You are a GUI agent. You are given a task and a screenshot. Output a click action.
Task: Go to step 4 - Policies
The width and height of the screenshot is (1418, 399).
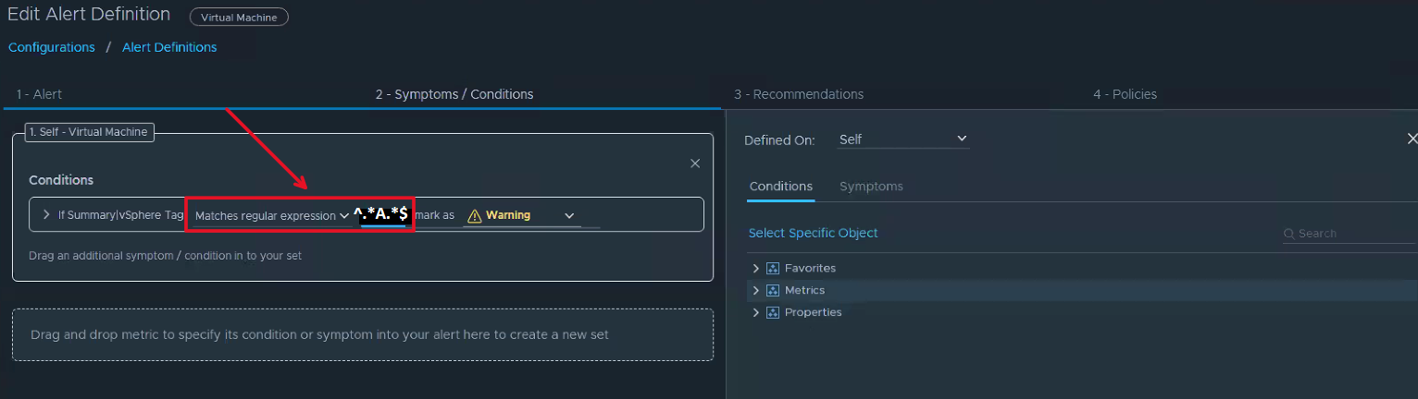1125,94
